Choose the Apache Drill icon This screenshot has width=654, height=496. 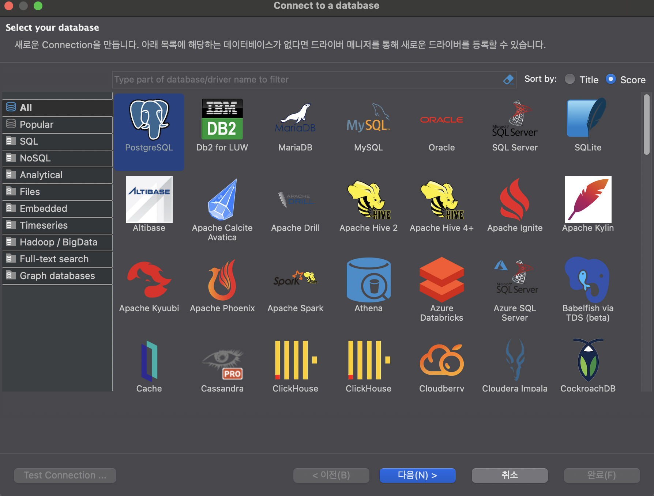pos(295,199)
